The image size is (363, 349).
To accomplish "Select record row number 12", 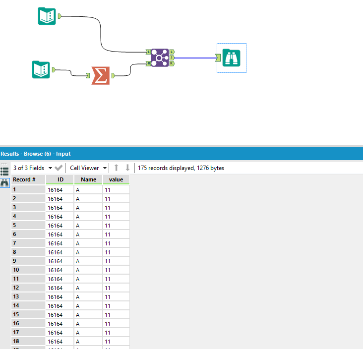I will pos(28,288).
